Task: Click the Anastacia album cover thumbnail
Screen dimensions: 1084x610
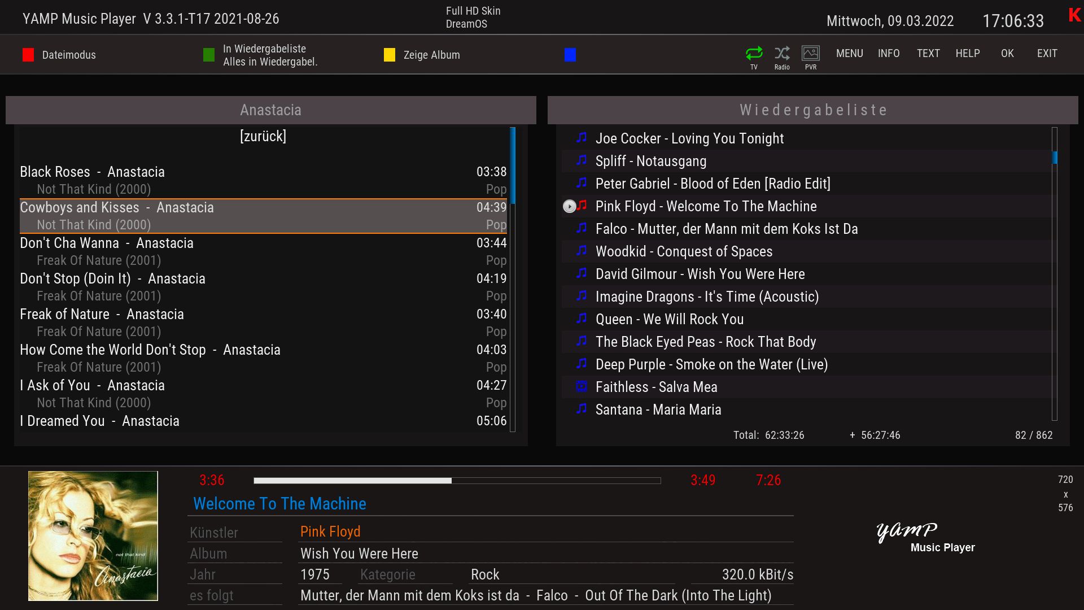Action: click(x=93, y=535)
